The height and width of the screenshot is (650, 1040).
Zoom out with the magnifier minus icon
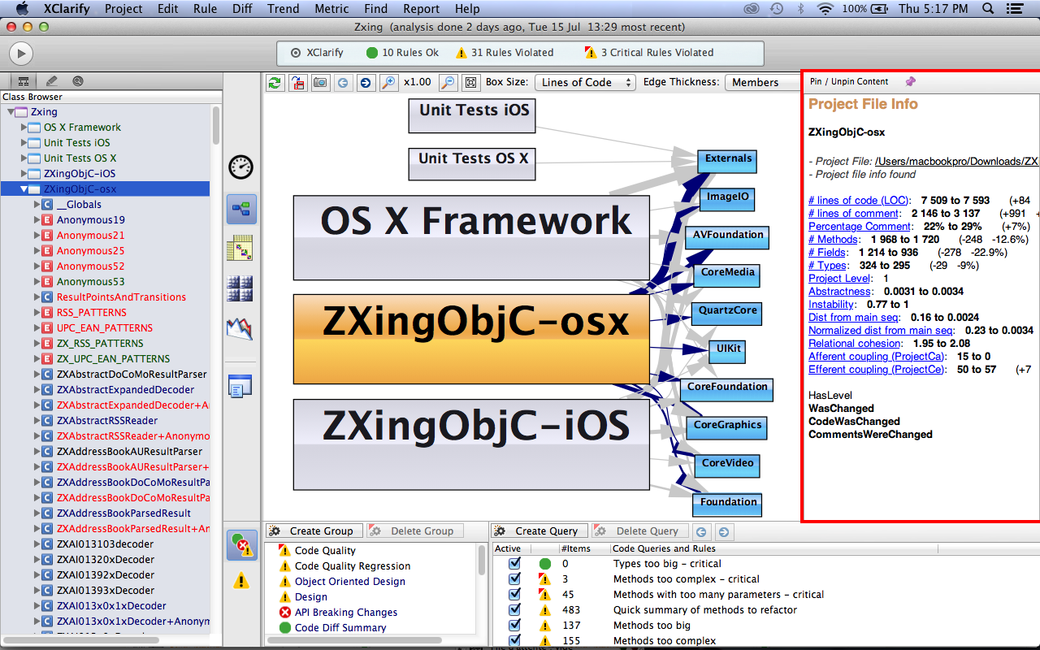pyautogui.click(x=448, y=83)
